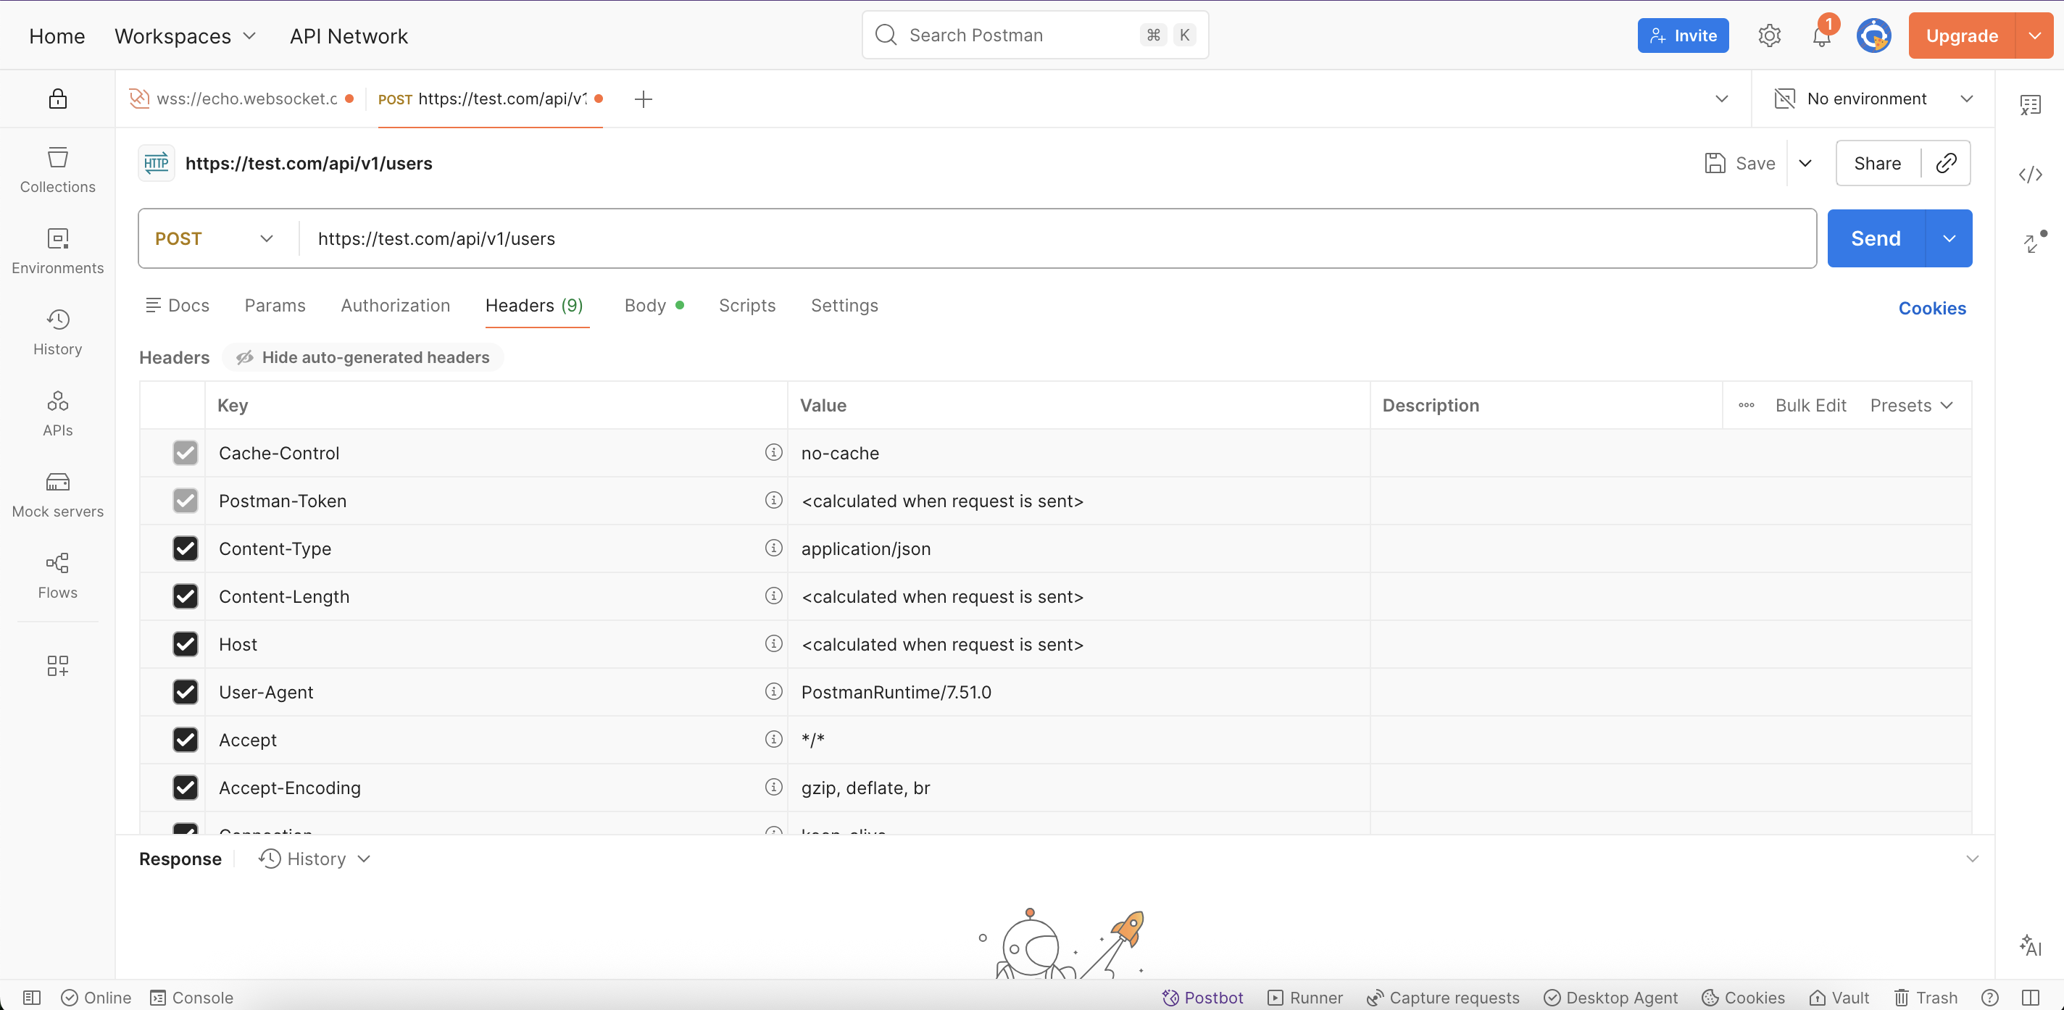Open the Presets dropdown
The image size is (2064, 1010).
pyautogui.click(x=1910, y=405)
